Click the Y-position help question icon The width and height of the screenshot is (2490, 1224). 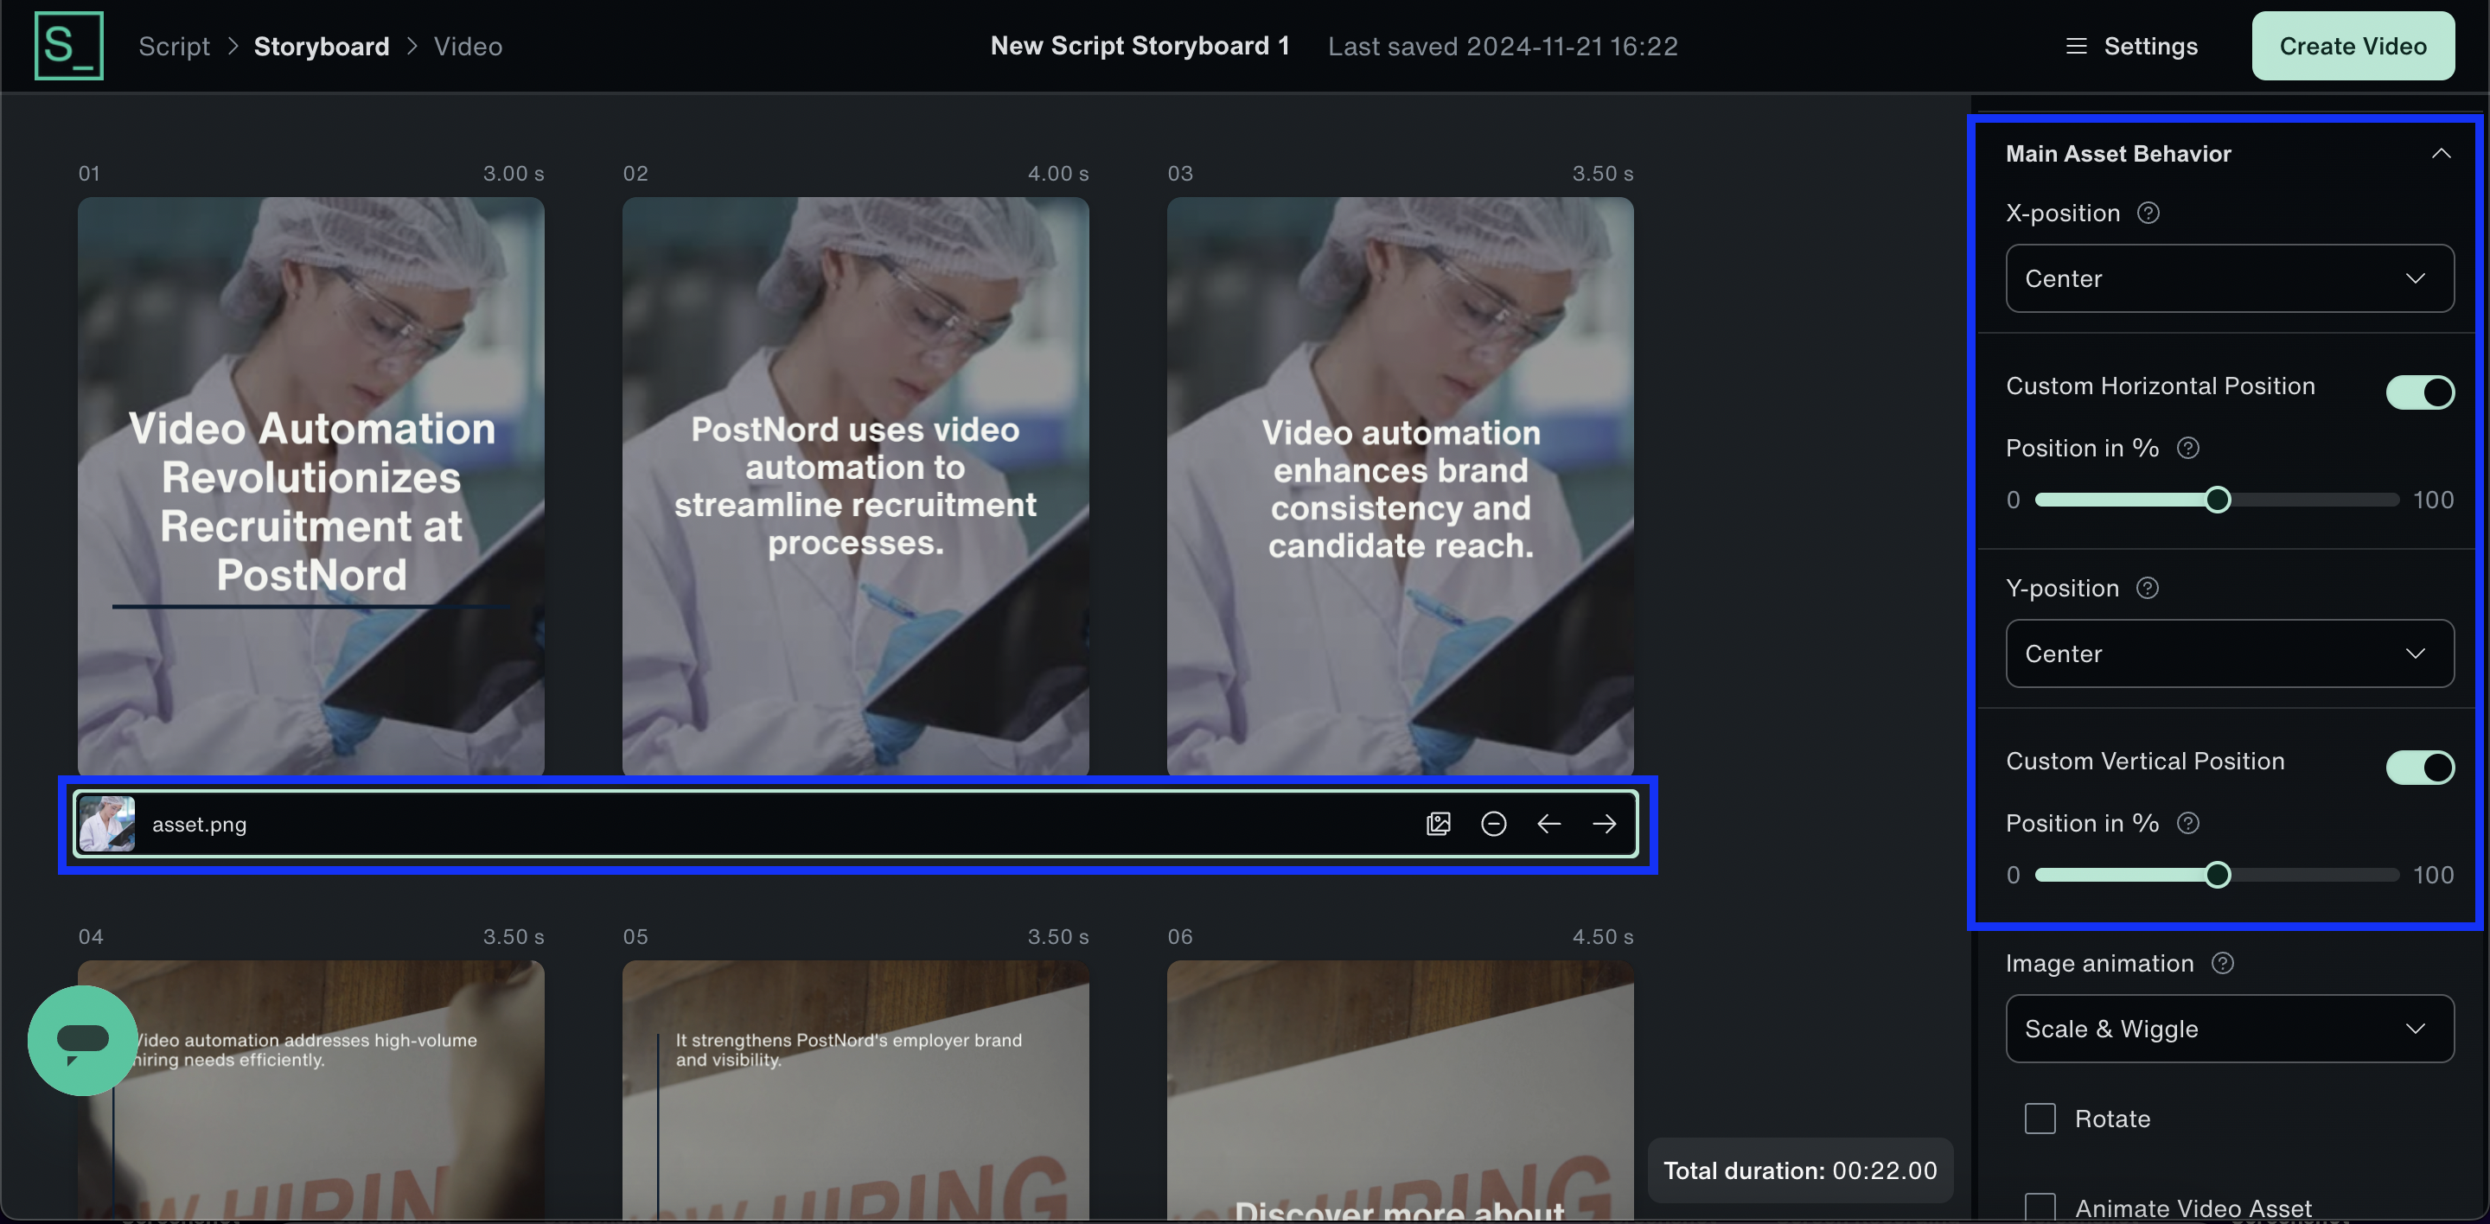point(2147,588)
